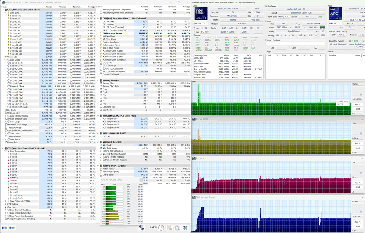
Task: Select the Remaining Capacity battery row
Action: tap(145, 172)
